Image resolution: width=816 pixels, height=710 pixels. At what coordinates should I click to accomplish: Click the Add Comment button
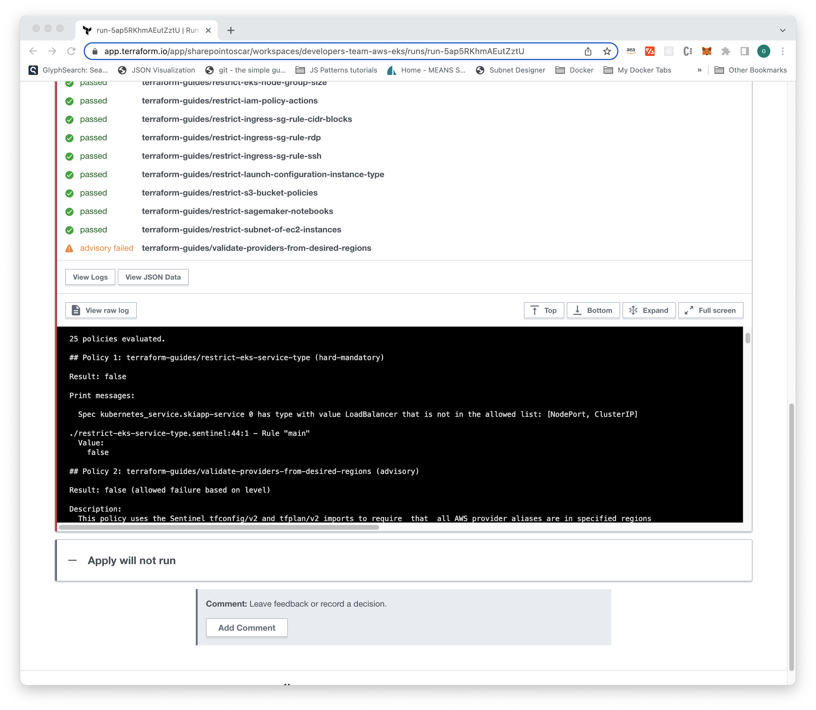pos(246,627)
